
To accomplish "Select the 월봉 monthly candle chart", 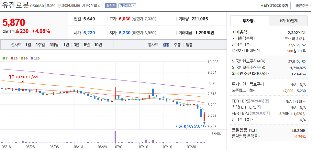I will [x=189, y=45].
